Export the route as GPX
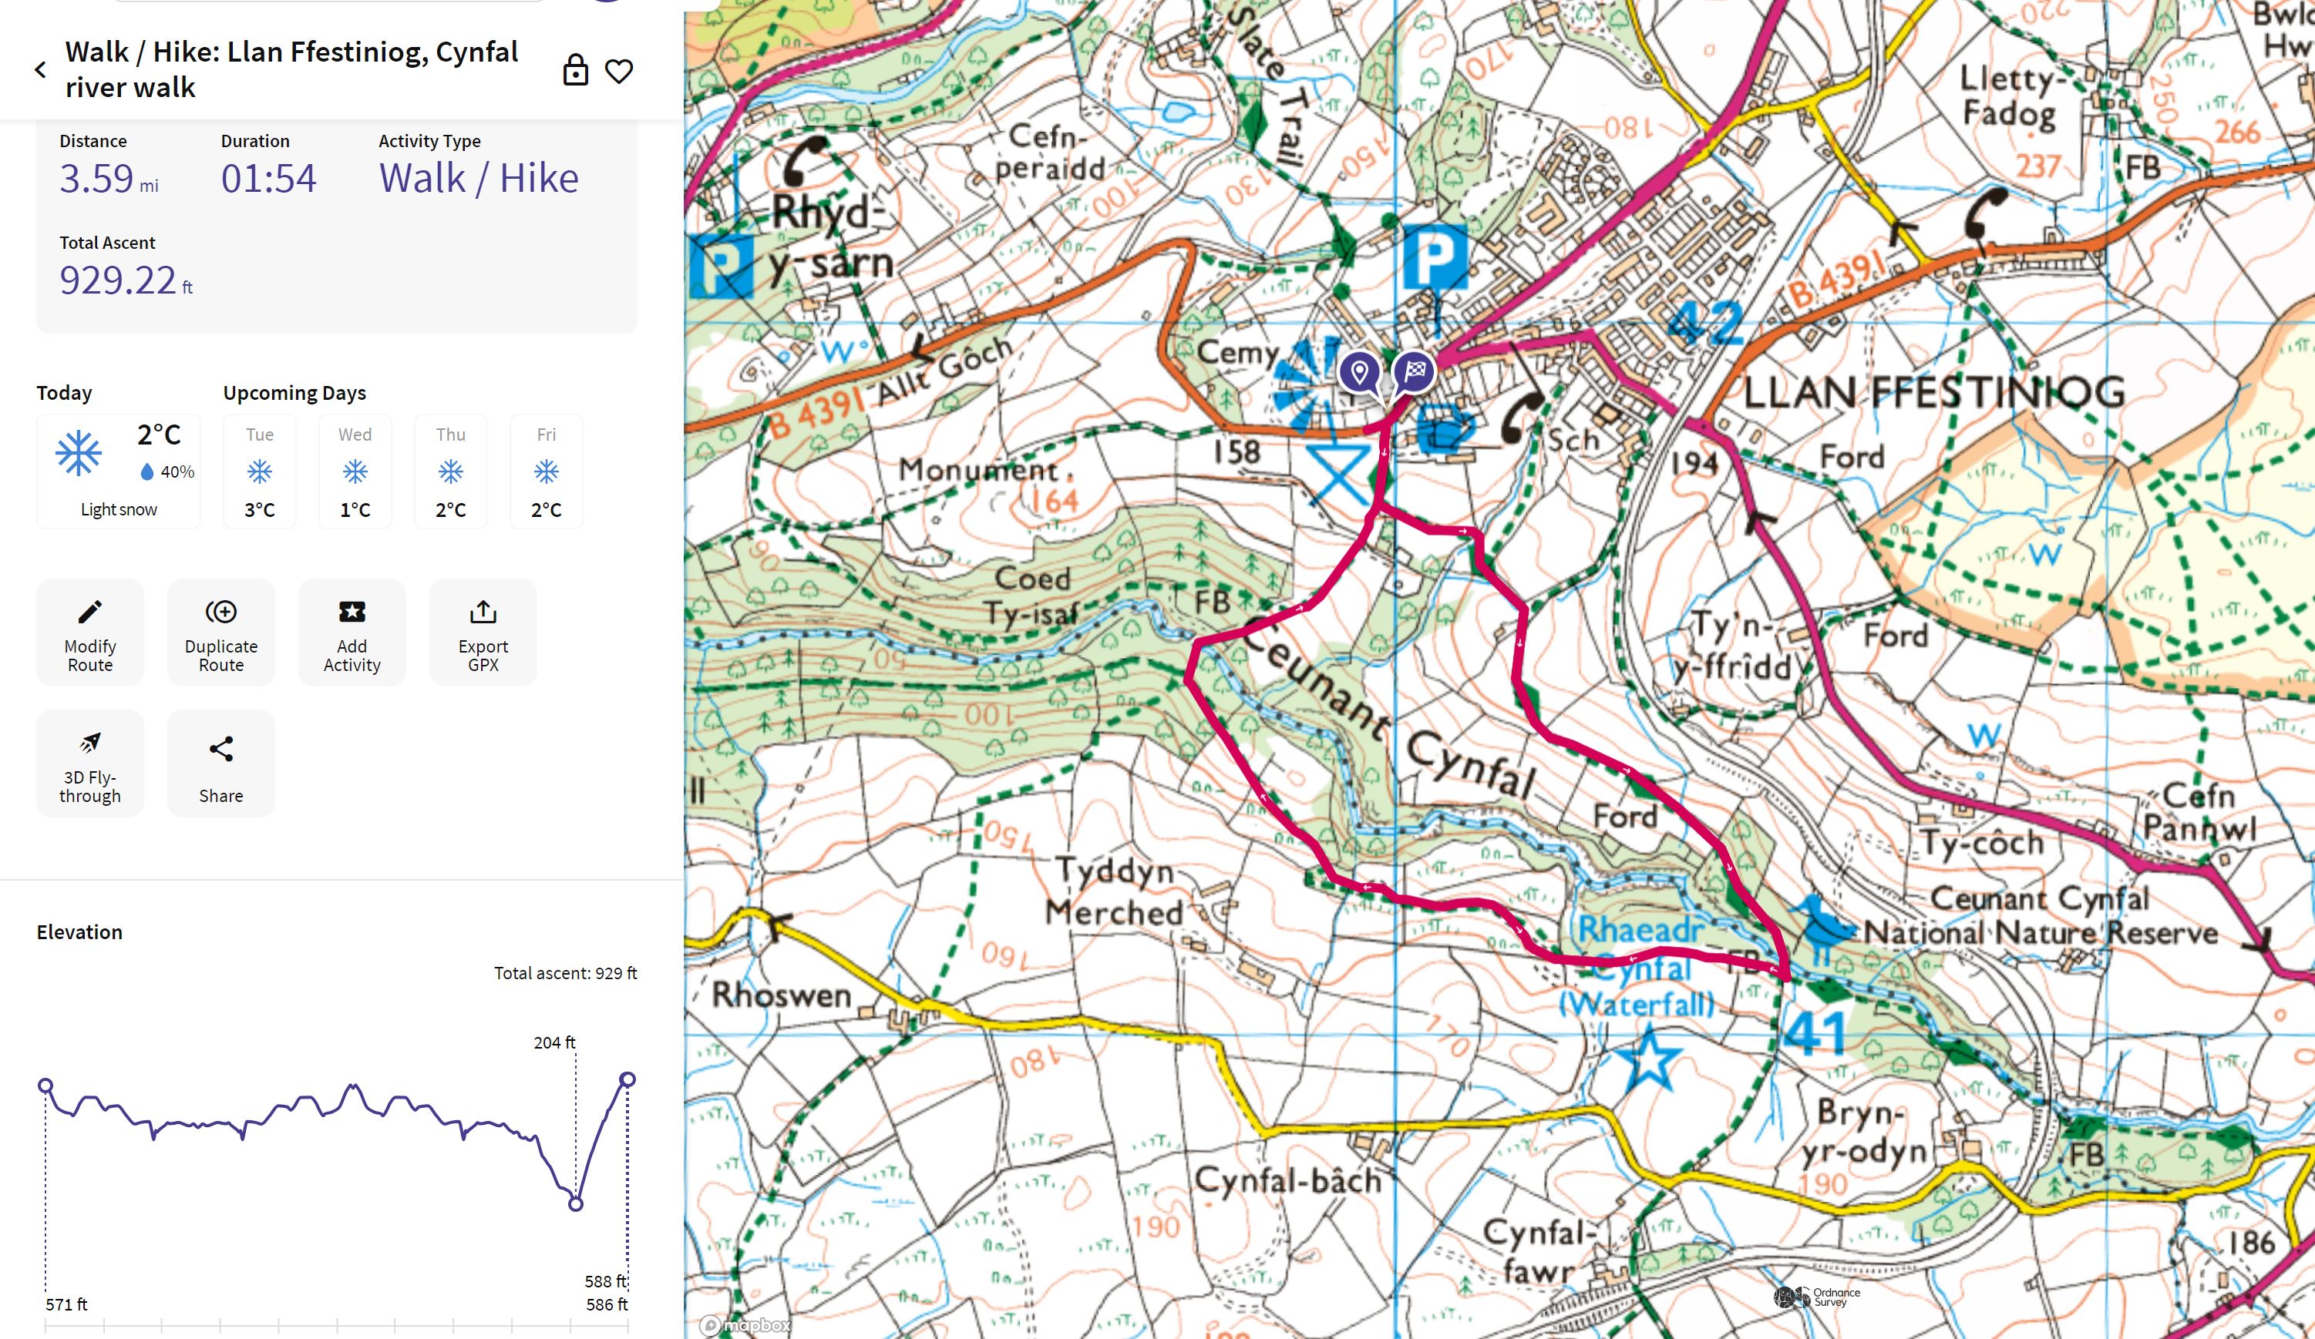Viewport: 2315px width, 1339px height. click(x=483, y=632)
